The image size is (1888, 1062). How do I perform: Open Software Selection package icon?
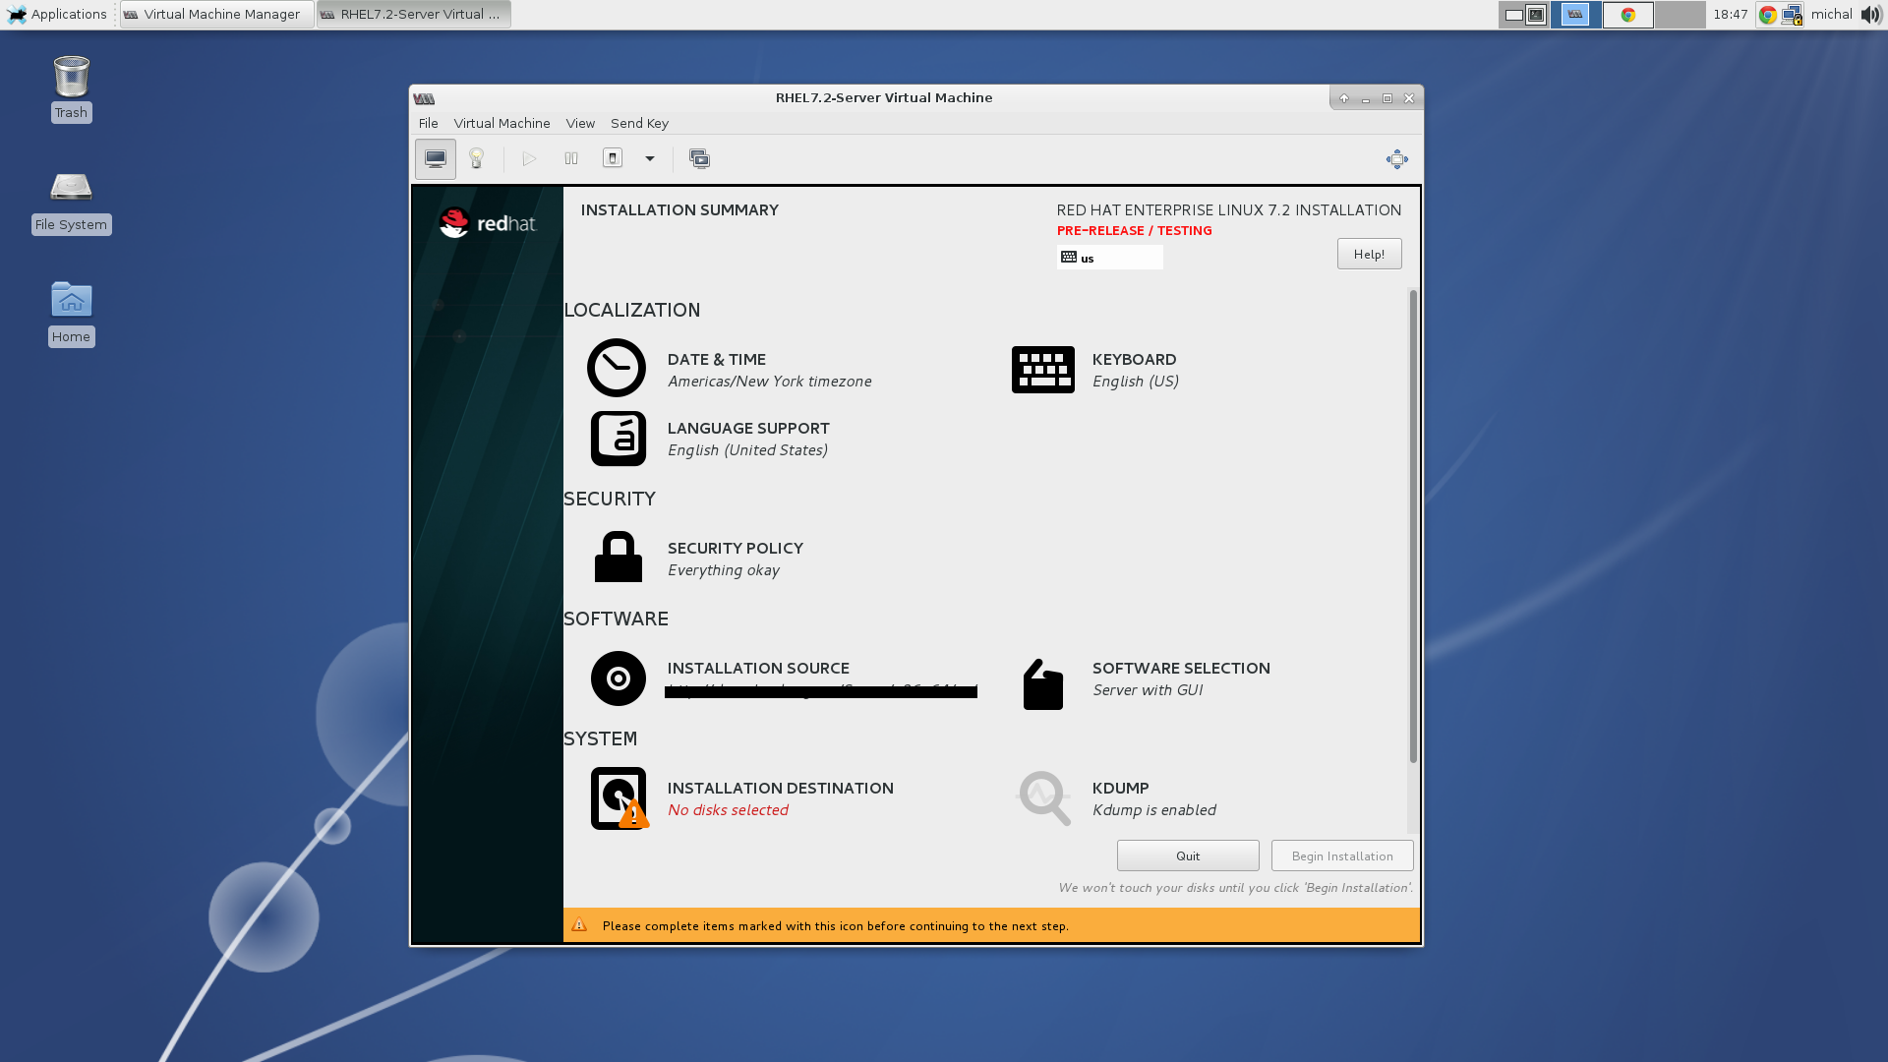(x=1042, y=683)
